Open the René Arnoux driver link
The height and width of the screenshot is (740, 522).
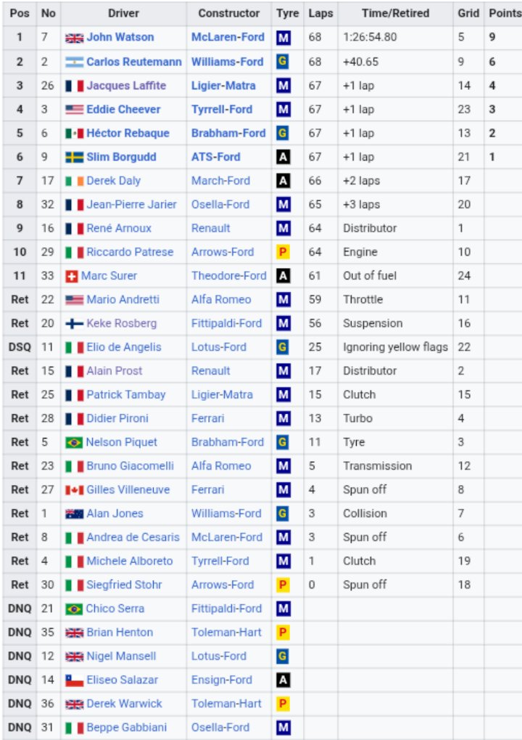(119, 229)
